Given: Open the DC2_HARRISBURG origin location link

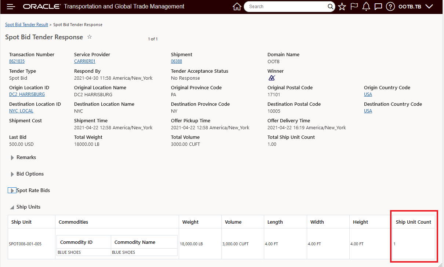Looking at the screenshot, I should pyautogui.click(x=27, y=94).
